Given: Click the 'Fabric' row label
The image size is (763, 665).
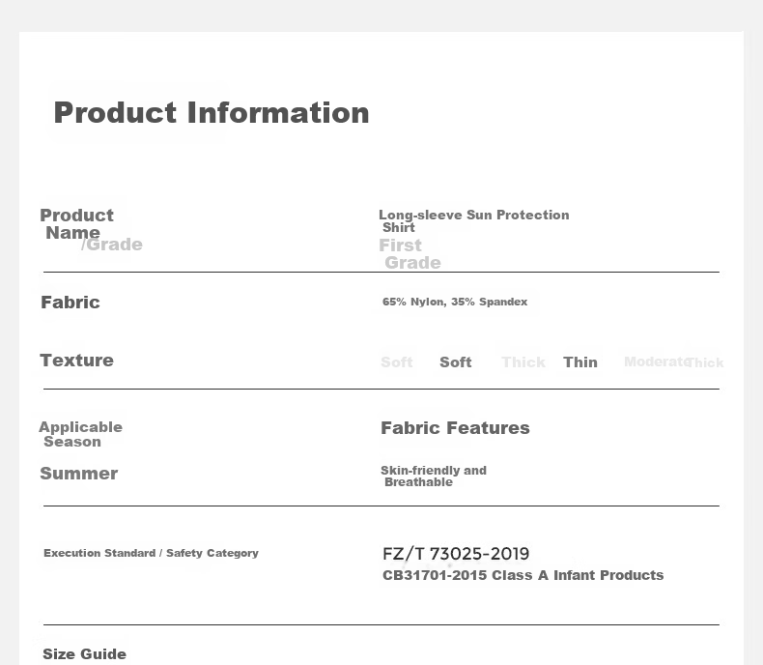Looking at the screenshot, I should pyautogui.click(x=71, y=303).
